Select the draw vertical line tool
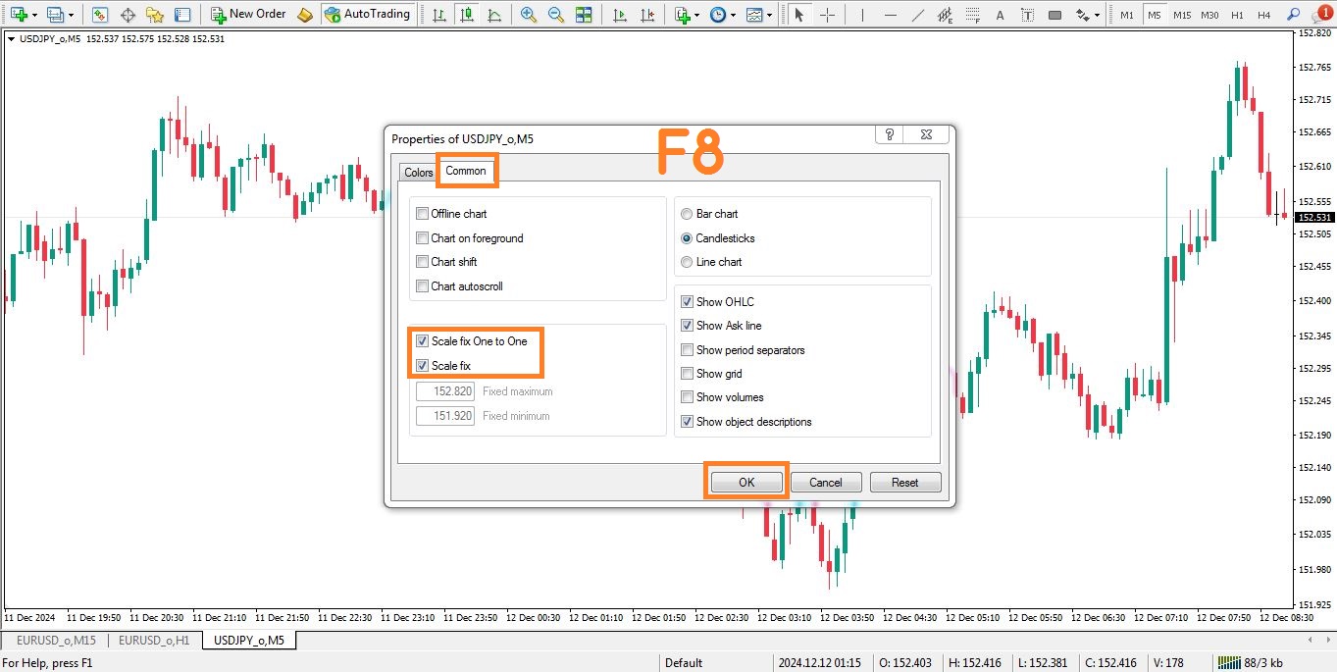The width and height of the screenshot is (1337, 672). [862, 15]
